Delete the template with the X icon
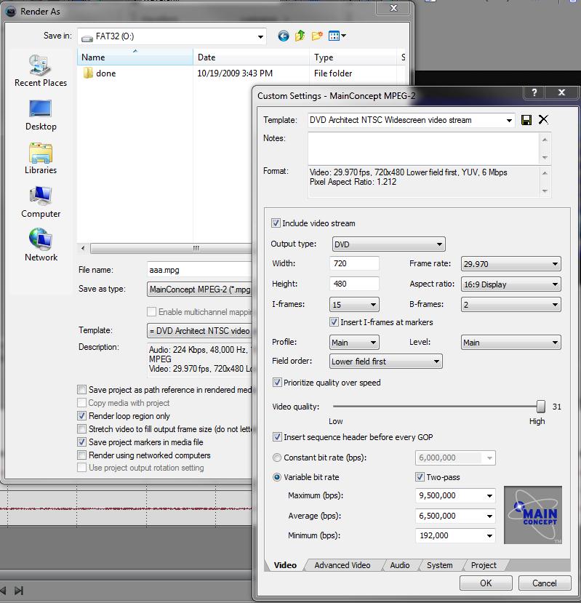 tap(543, 119)
